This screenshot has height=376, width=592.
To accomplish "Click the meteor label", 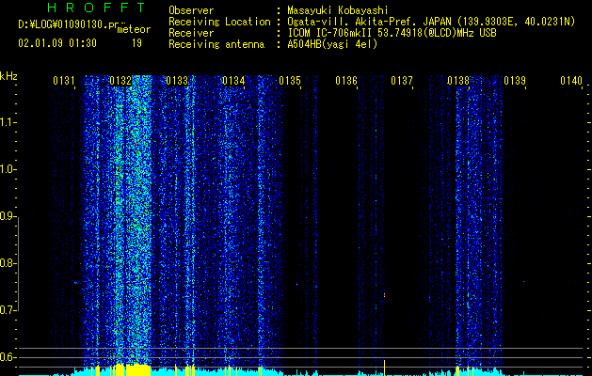I will tap(134, 29).
